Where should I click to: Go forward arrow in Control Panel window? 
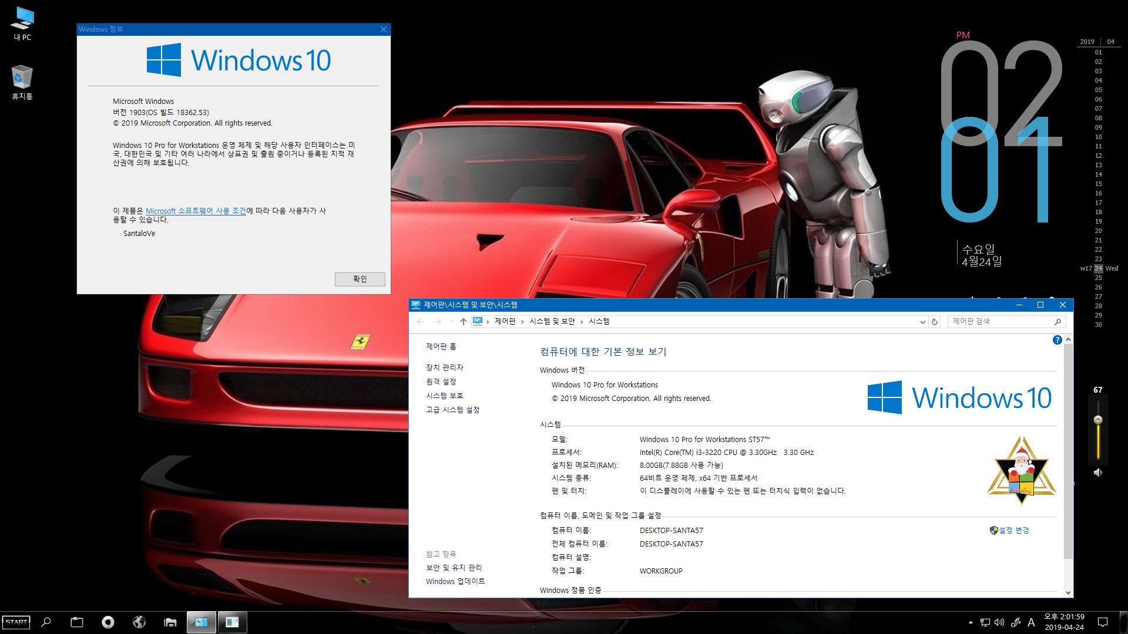point(437,322)
